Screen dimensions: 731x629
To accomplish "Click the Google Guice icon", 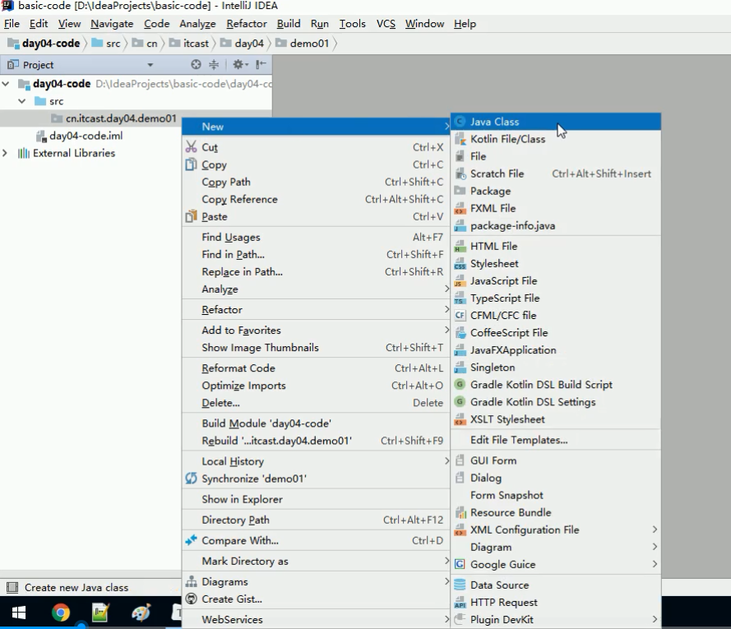I will 460,564.
